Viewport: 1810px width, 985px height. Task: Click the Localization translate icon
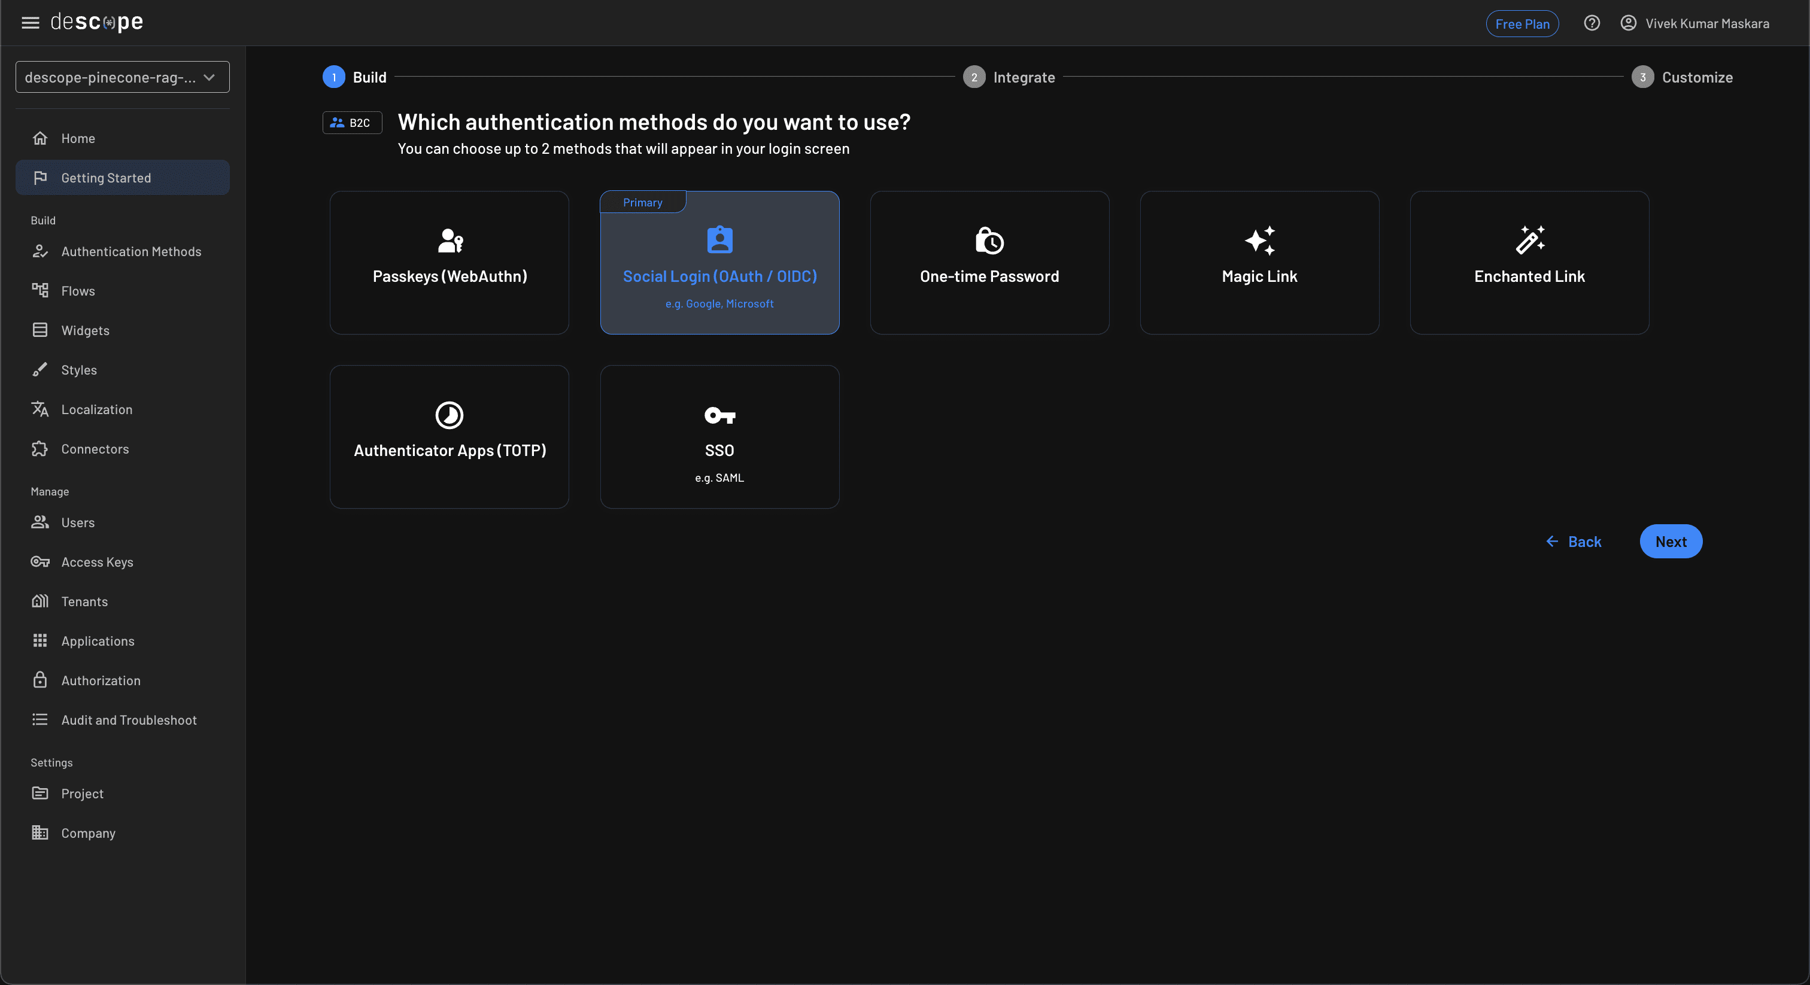pyautogui.click(x=40, y=409)
